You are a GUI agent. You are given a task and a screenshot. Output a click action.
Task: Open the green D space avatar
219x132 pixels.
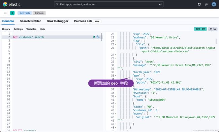[x=12, y=13]
